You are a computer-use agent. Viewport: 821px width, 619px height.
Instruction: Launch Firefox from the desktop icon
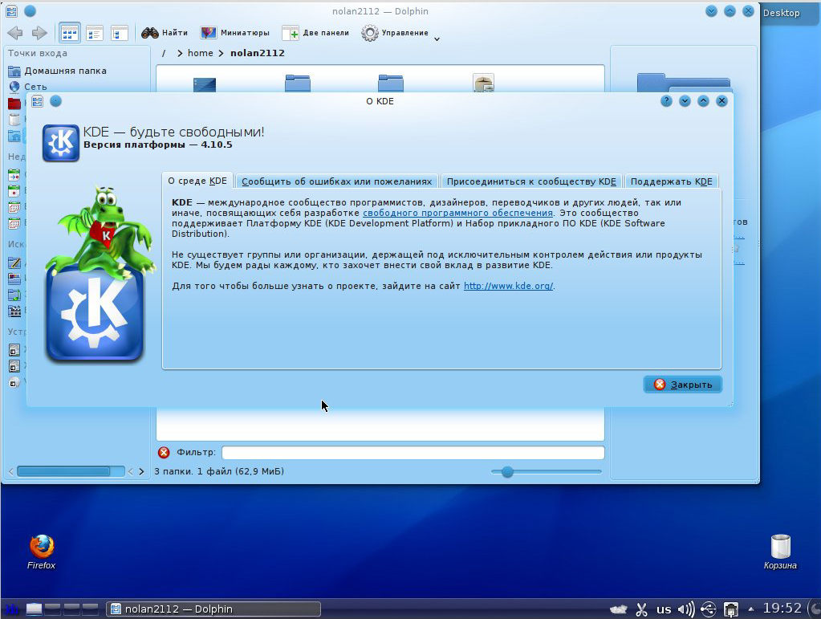[x=42, y=548]
